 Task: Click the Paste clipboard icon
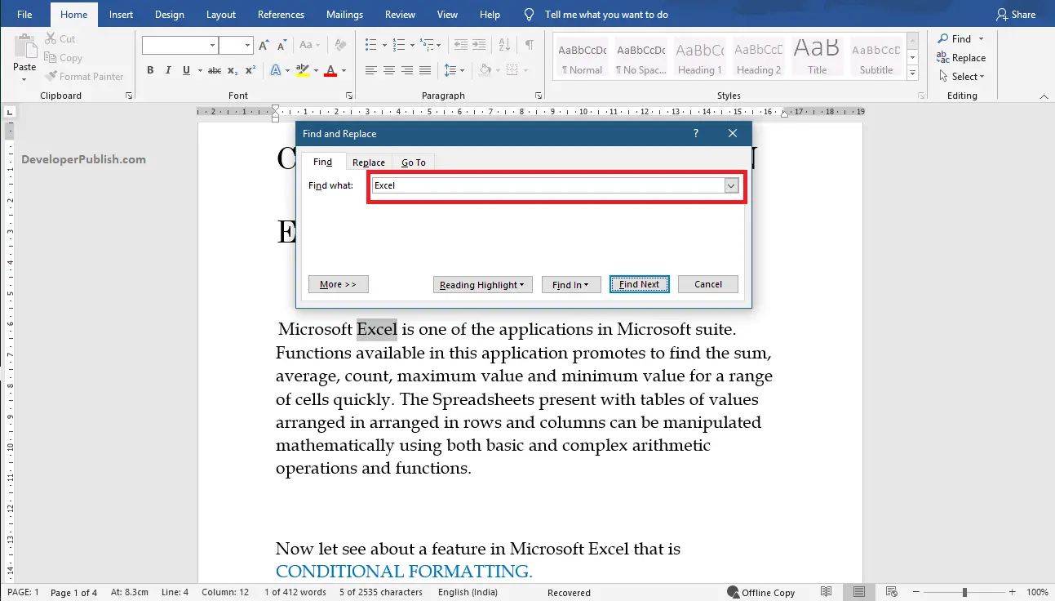24,46
